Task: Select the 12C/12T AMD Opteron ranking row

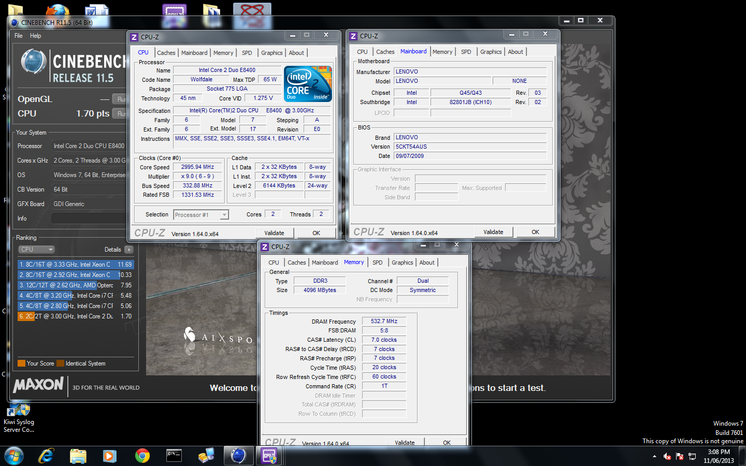Action: [76, 285]
